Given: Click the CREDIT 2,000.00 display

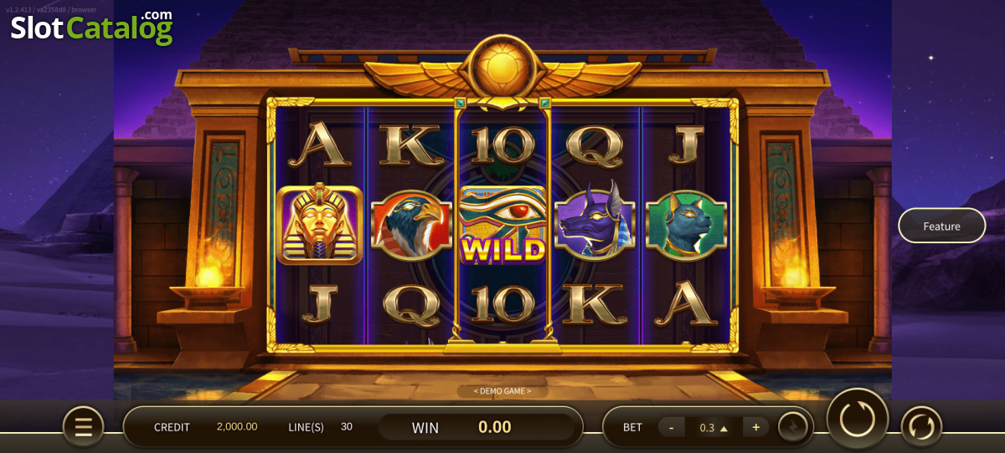Looking at the screenshot, I should (x=205, y=427).
